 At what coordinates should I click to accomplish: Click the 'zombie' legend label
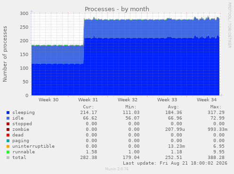point(21,129)
